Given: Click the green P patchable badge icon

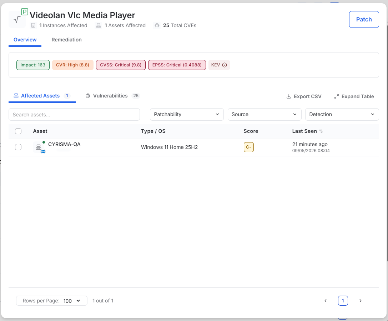Looking at the screenshot, I should point(25,12).
